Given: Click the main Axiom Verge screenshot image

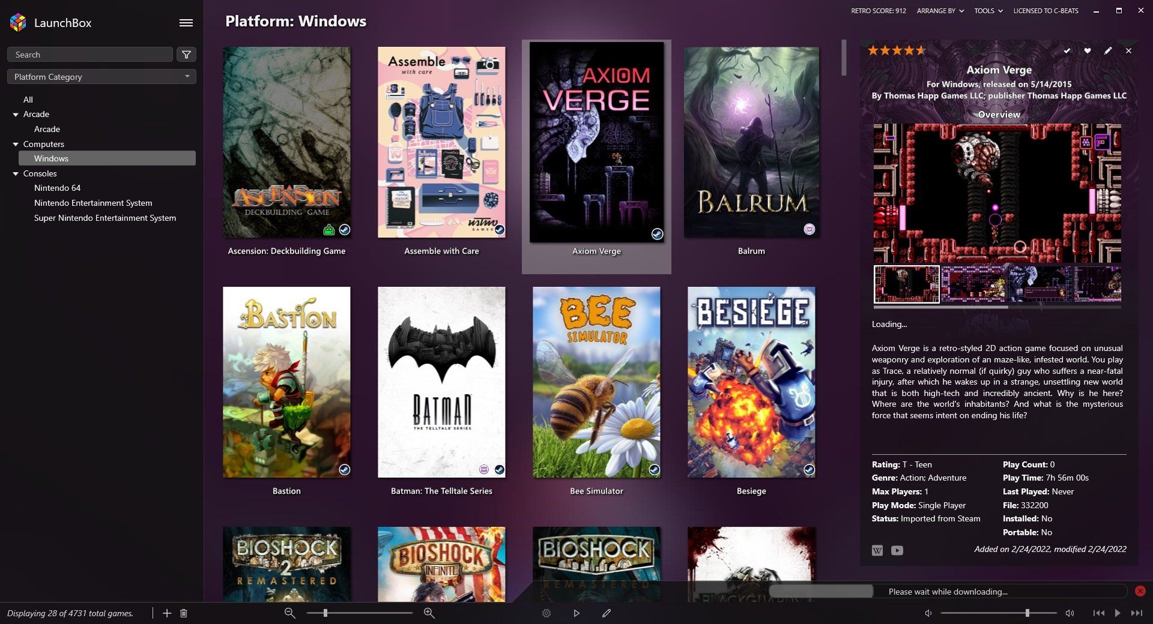Looking at the screenshot, I should pyautogui.click(x=997, y=193).
